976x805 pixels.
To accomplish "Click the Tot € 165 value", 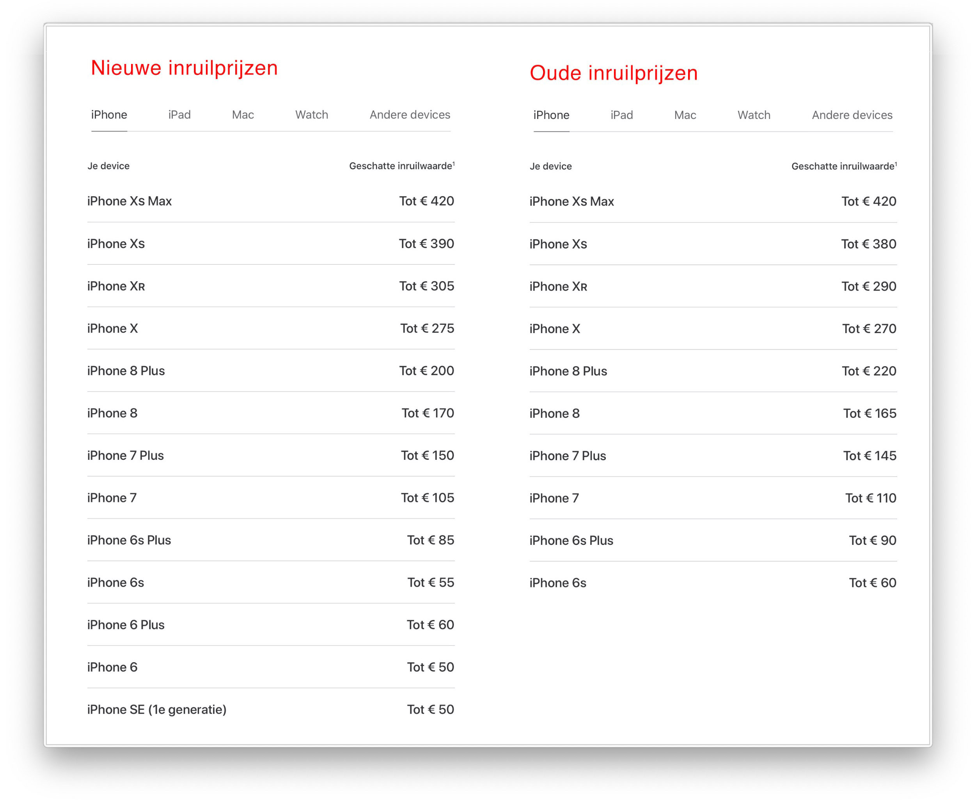I will pos(870,414).
